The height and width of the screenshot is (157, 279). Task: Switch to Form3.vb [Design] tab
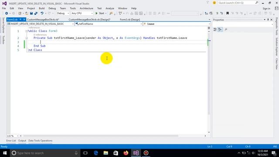tap(130, 20)
